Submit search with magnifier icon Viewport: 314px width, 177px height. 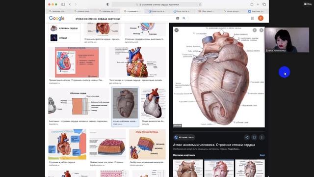184,18
